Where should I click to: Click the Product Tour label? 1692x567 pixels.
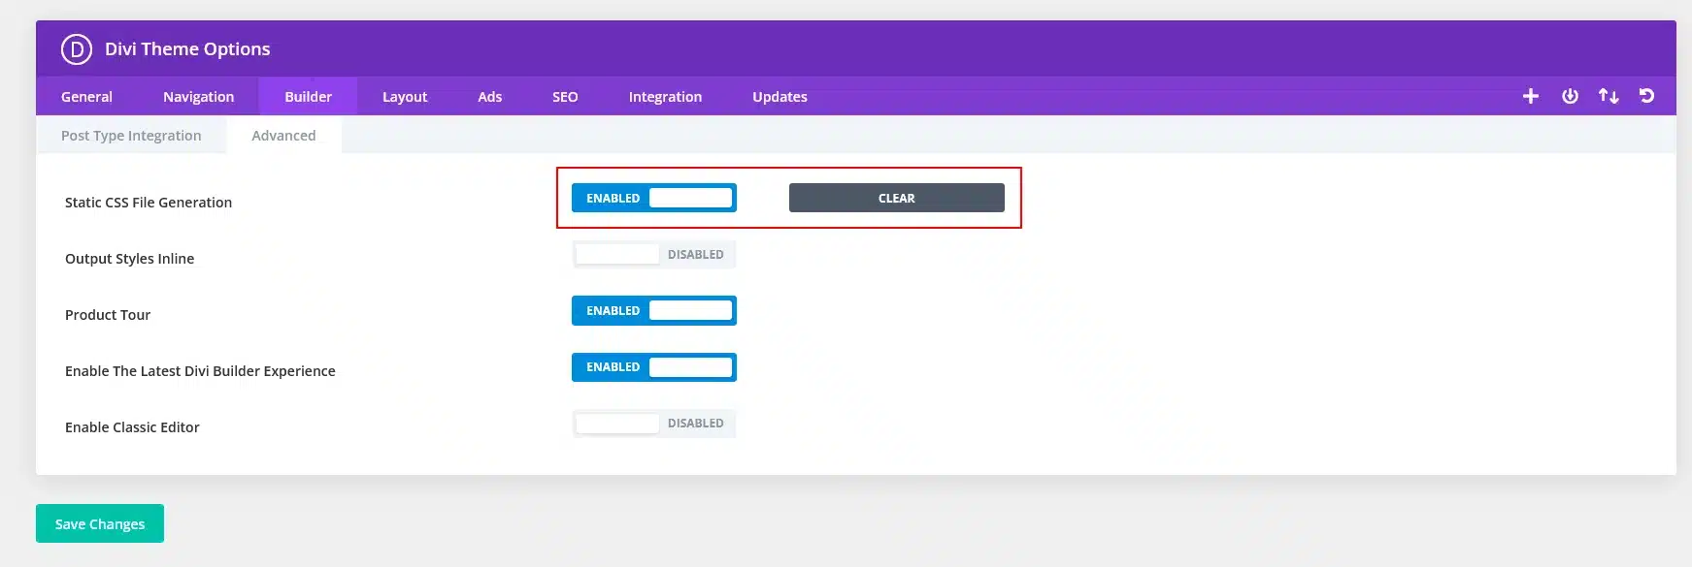(108, 315)
